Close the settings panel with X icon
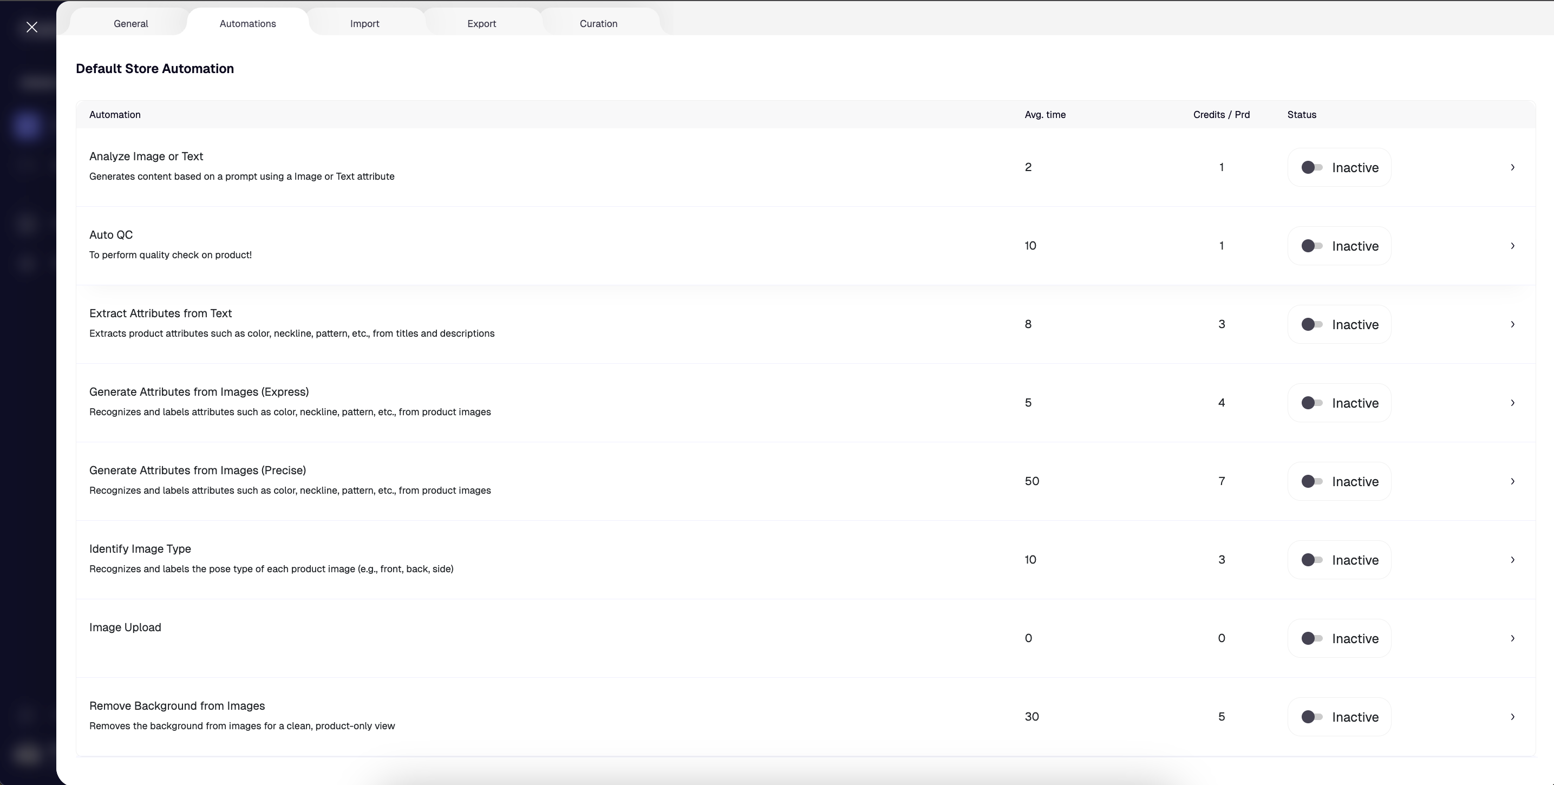 pos(32,27)
